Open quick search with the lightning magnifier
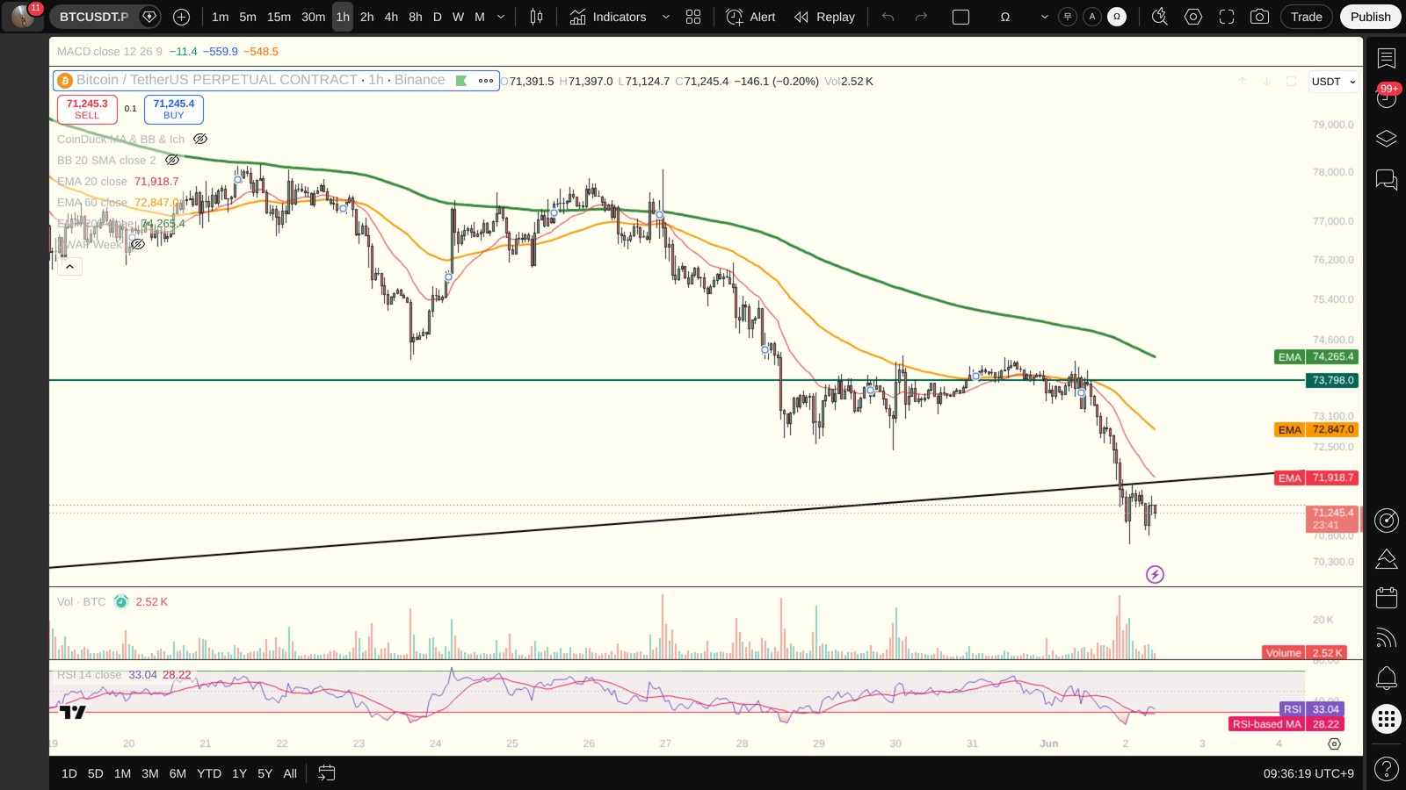This screenshot has height=790, width=1406. tap(1159, 17)
